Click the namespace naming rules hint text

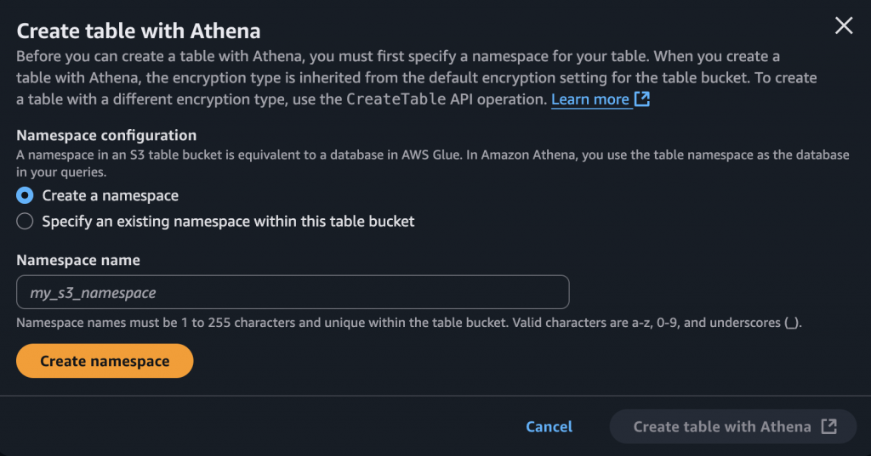(408, 323)
